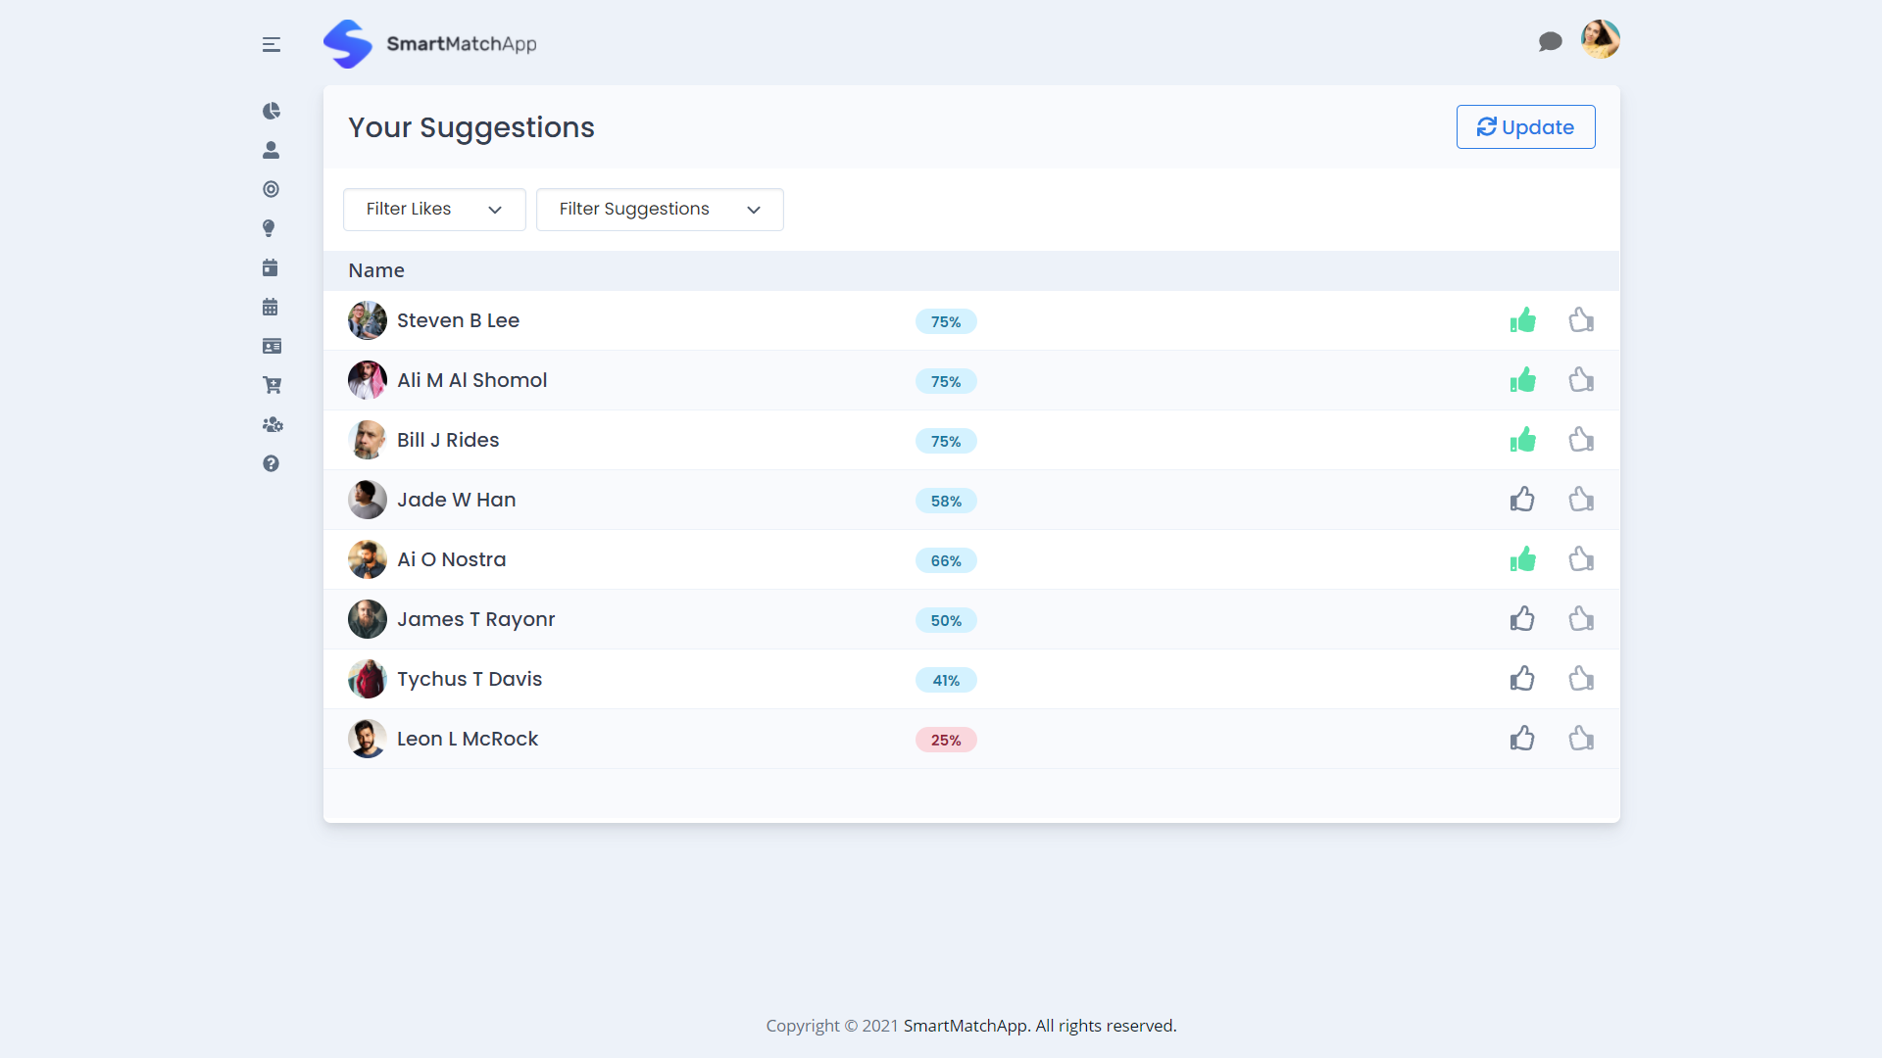
Task: Open the lightbulb suggestions icon in sidebar
Action: [272, 228]
